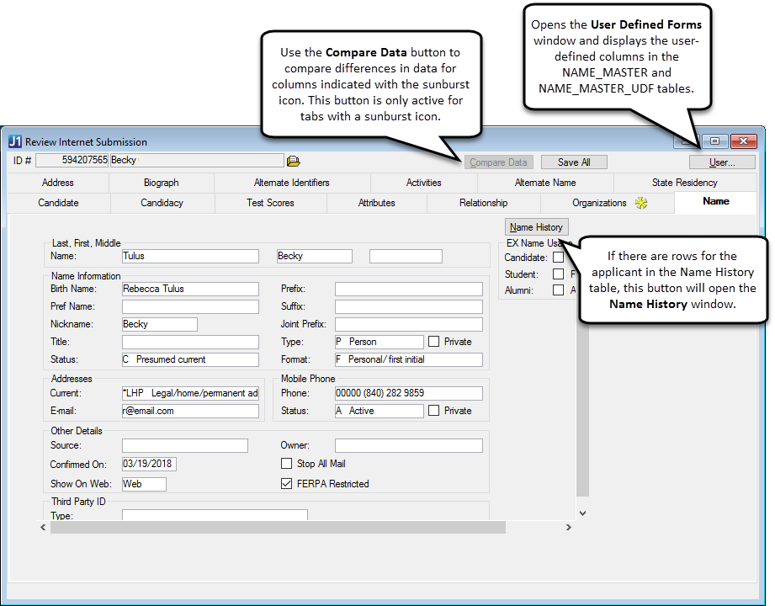Click the down arrow of the vertical scrollbar

click(582, 512)
